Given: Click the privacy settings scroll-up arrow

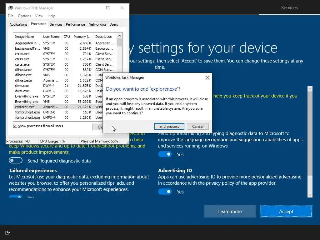Looking at the screenshot, I should 310,89.
